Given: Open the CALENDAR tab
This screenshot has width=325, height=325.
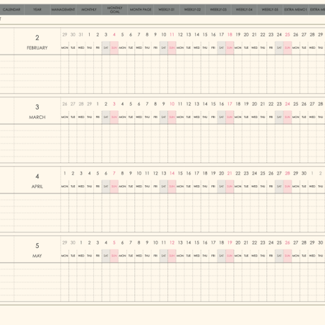Looking at the screenshot, I should point(12,10).
